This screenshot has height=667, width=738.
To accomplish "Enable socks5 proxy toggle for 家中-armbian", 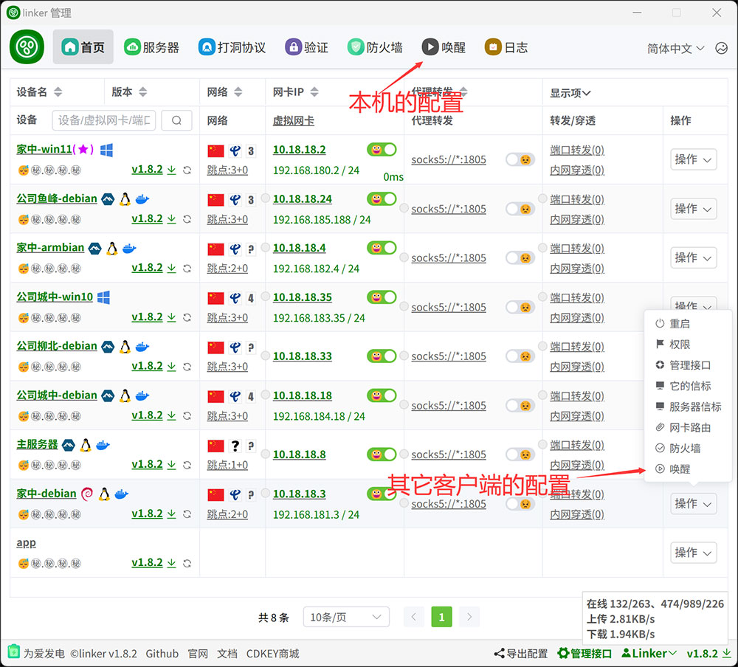I will pyautogui.click(x=520, y=258).
